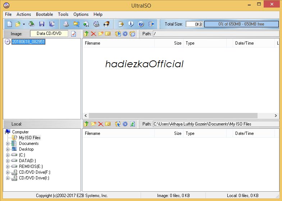Create new folder in image pane
The height and width of the screenshot is (201, 282).
[x=101, y=34]
